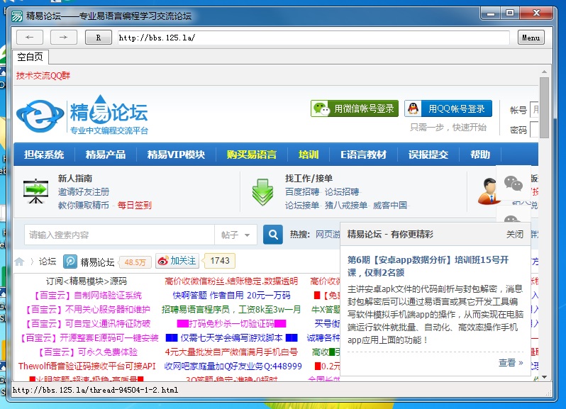The height and width of the screenshot is (409, 566).
Task: Click the 精易论坛 logo
Action: pos(82,115)
